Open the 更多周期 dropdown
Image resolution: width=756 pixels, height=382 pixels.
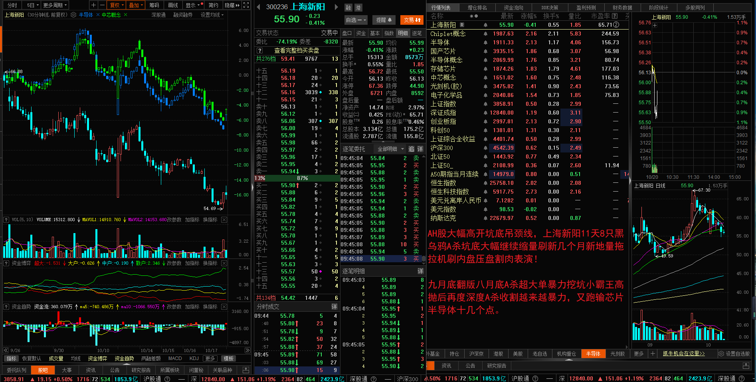[x=55, y=5]
